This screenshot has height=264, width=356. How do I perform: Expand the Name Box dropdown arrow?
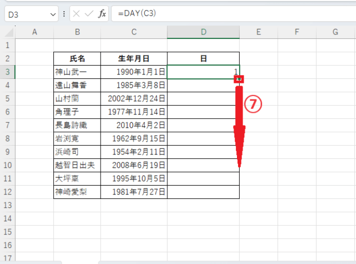(x=53, y=13)
